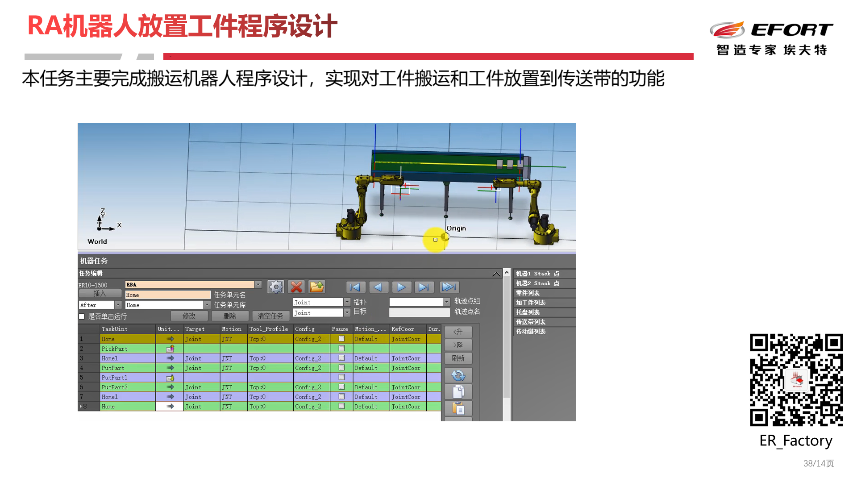Click the 清空任务 button
The image size is (857, 482).
click(x=270, y=316)
